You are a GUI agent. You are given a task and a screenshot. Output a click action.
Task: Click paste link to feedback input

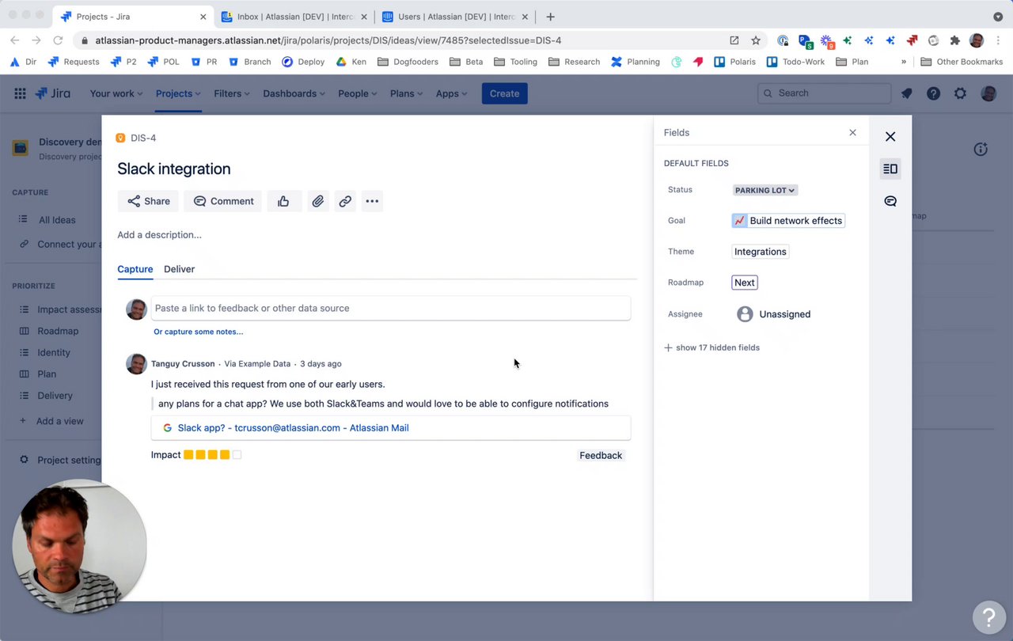click(391, 308)
